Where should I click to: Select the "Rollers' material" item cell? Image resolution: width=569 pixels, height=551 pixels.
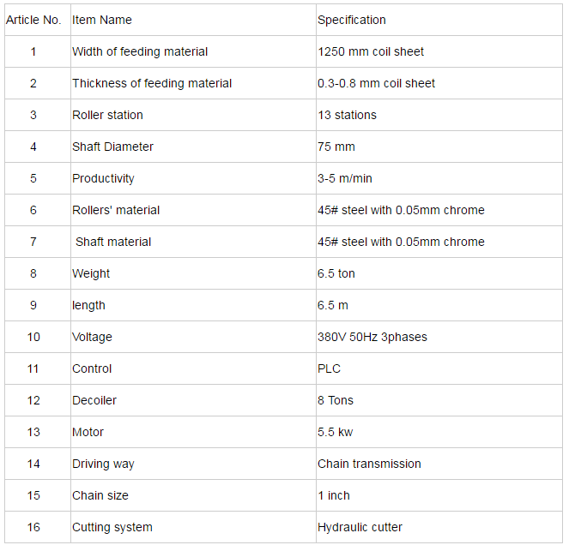click(x=116, y=210)
